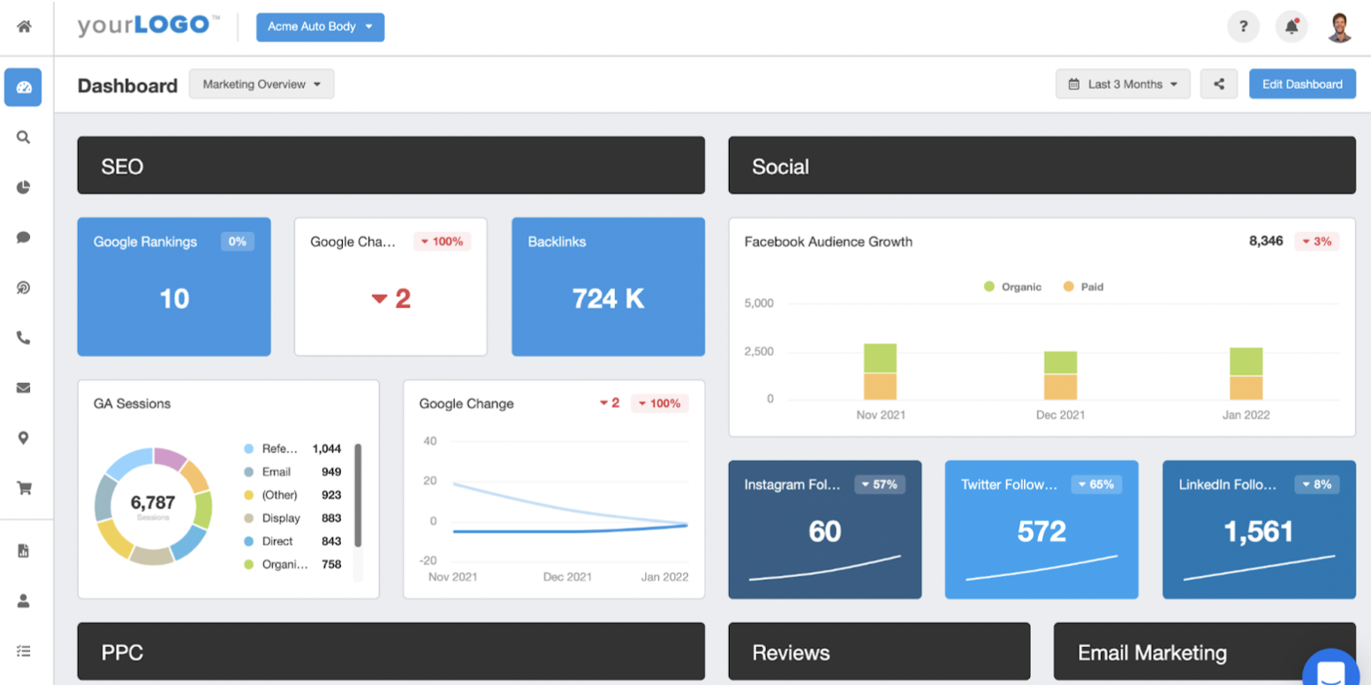Viewport: 1371px width, 685px height.
Task: Click the Jan 2022 Facebook audience bar
Action: (1246, 373)
